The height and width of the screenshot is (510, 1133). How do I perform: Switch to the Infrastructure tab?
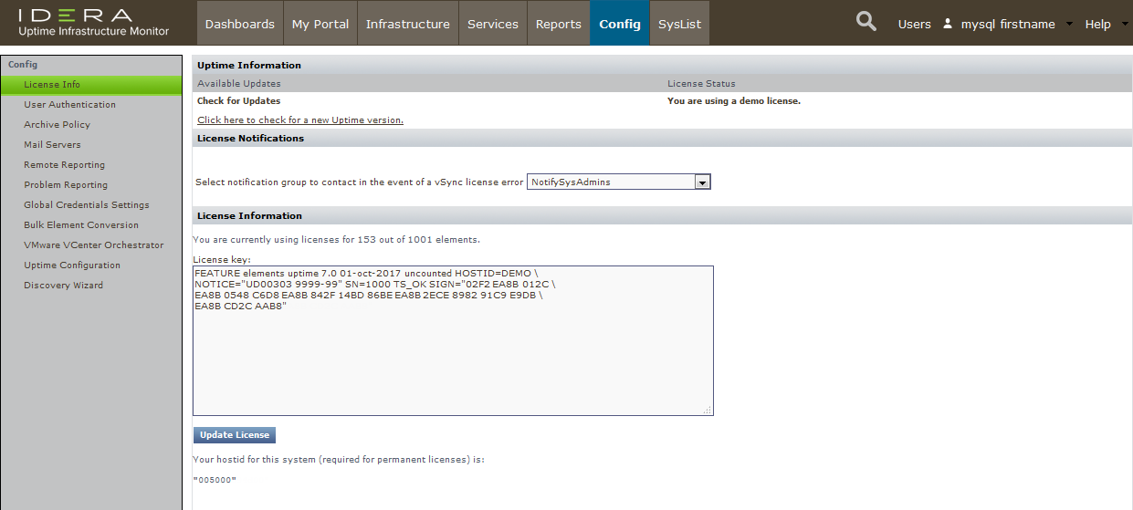pos(408,24)
